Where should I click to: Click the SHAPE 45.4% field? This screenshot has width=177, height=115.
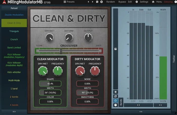pos(50,84)
